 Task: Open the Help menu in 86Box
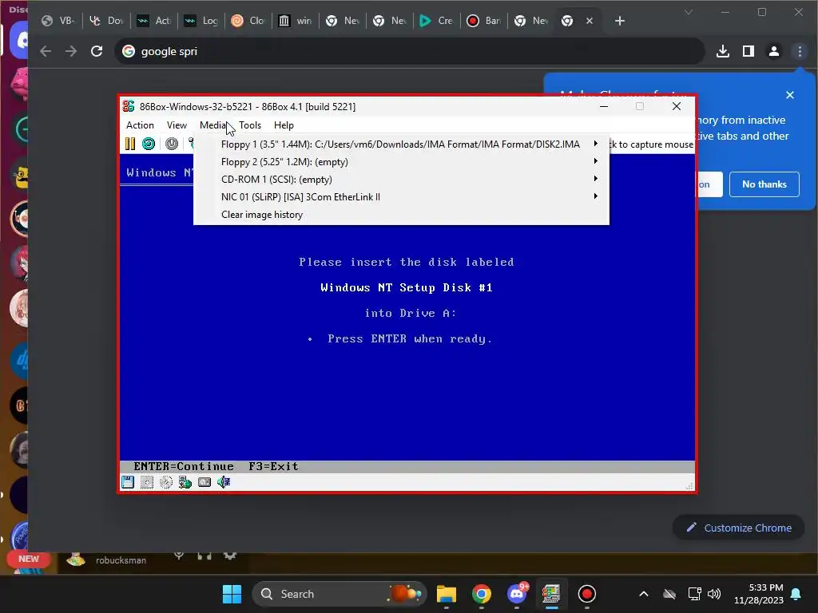point(284,125)
